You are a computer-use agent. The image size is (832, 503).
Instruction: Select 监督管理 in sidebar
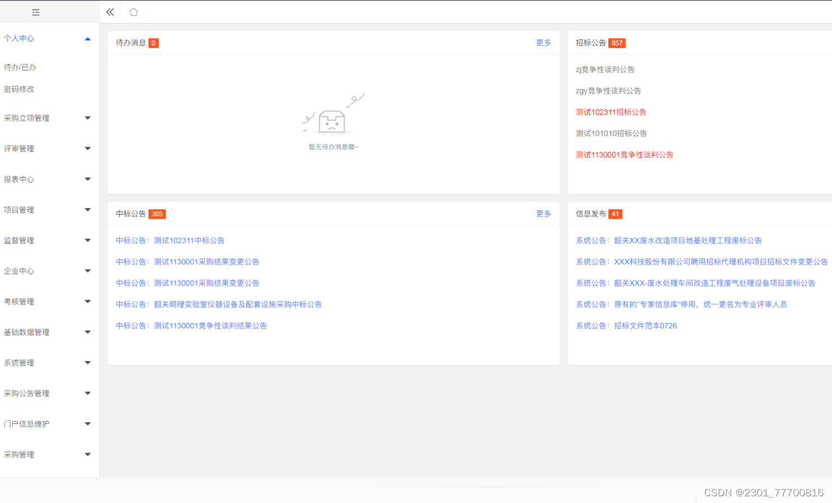click(x=19, y=241)
